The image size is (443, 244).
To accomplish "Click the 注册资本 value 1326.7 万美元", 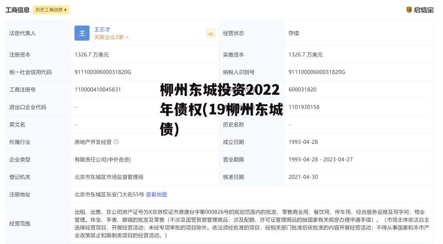I will pos(91,55).
